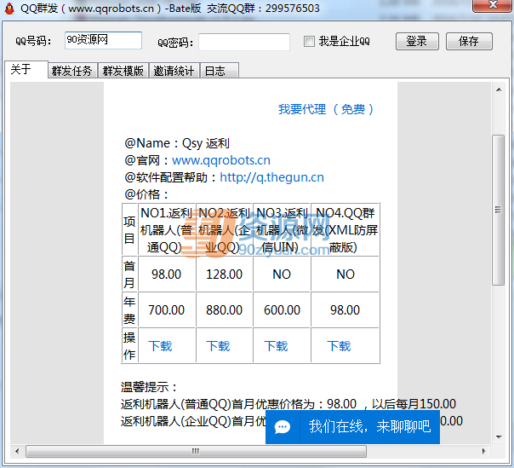Screen dimensions: 514x468
Task: Open the 群发模版 tab
Action: tap(123, 71)
